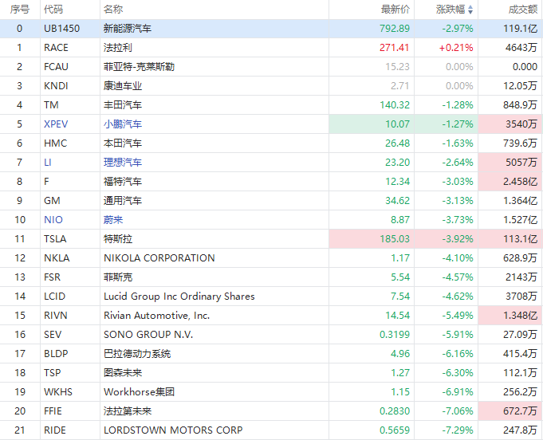
Task: Select the WKHS ticker
Action: coord(58,392)
